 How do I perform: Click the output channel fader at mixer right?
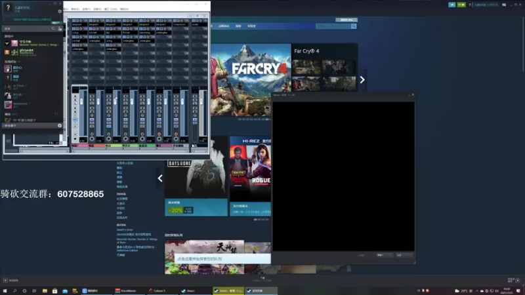201,102
